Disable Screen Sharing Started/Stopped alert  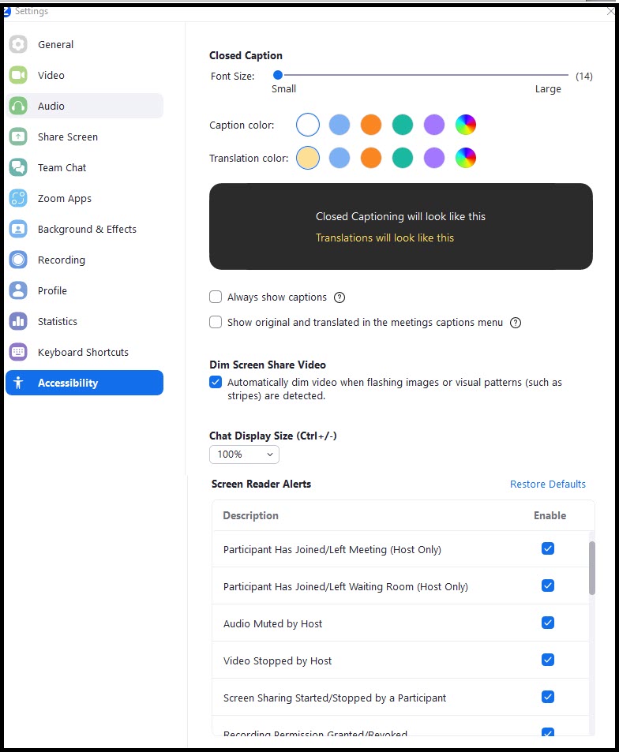(547, 697)
